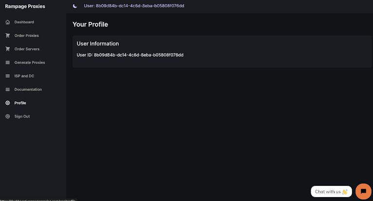The image size is (373, 201).
Task: Click the ISP and DC icon
Action: [x=7, y=76]
